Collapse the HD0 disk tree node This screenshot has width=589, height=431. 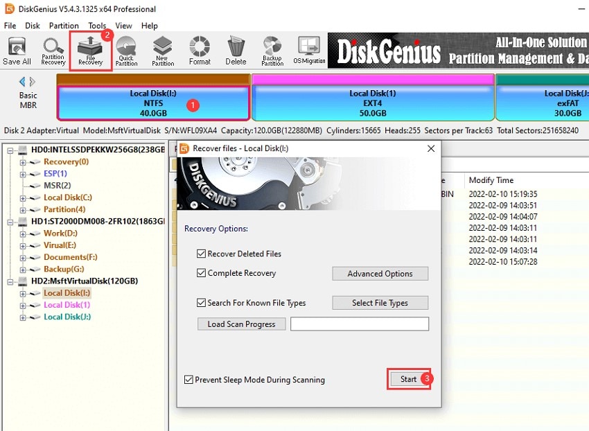10,150
